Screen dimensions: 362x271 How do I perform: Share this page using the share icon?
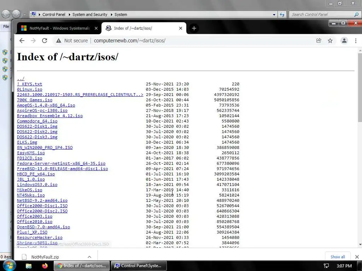tap(319, 41)
